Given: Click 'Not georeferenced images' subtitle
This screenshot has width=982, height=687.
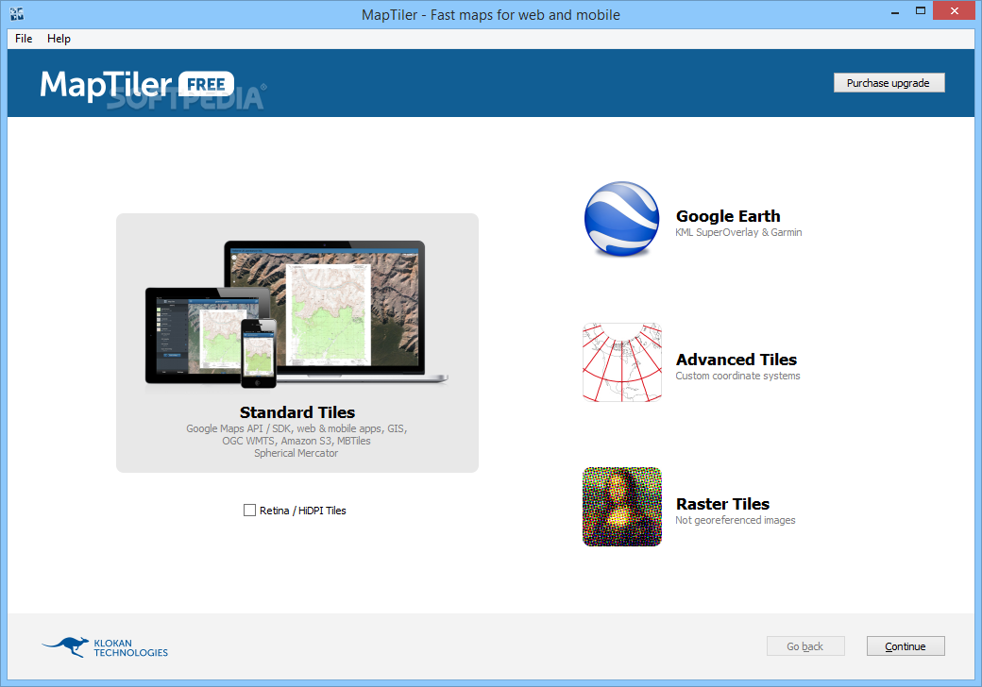Looking at the screenshot, I should [x=736, y=520].
